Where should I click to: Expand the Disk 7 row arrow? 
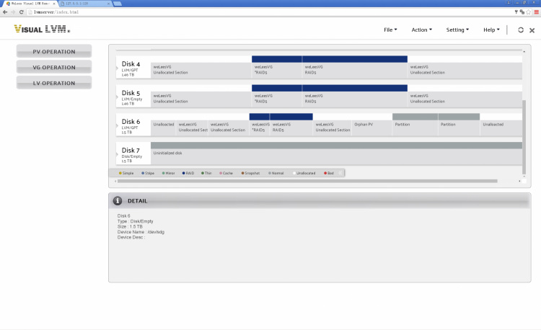click(117, 153)
